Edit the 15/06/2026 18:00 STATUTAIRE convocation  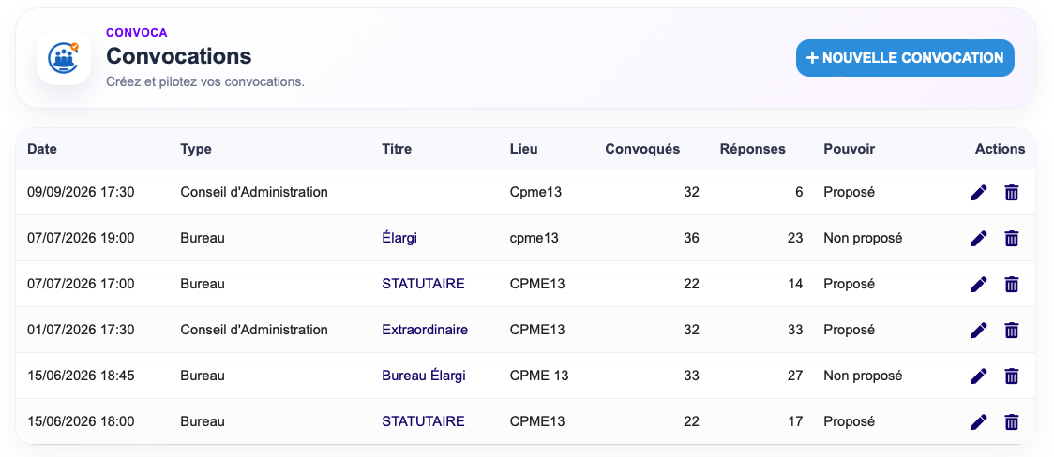(979, 422)
